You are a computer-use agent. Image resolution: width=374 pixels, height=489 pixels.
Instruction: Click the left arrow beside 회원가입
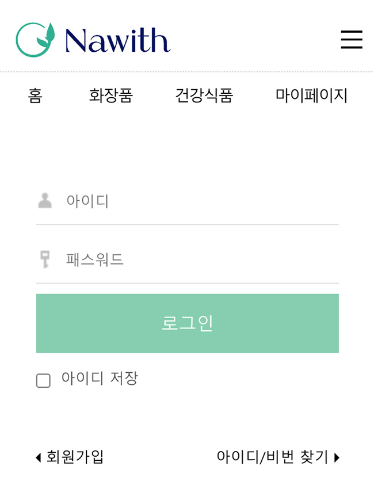[39, 457]
